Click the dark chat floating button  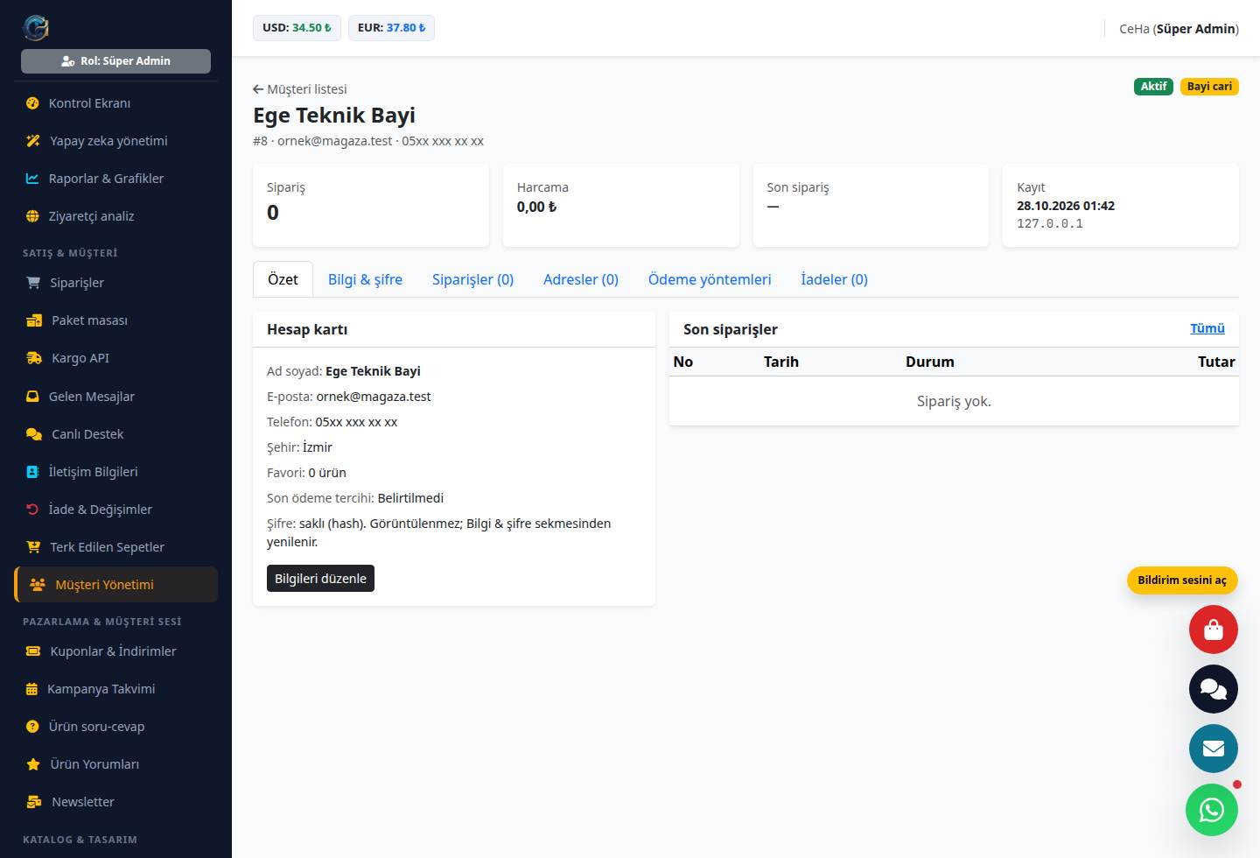[1214, 689]
